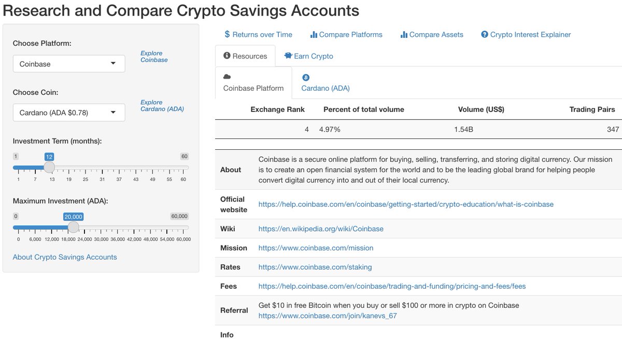Viewport: 622px width, 339px height.
Task: Click the Mission row label
Action: tap(234, 248)
